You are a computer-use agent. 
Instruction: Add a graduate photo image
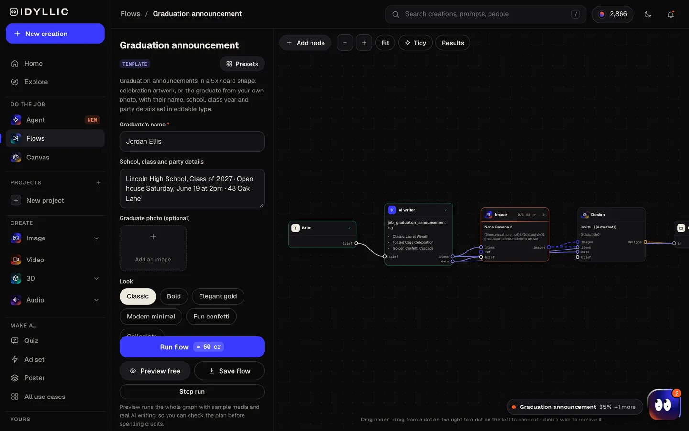pos(153,248)
